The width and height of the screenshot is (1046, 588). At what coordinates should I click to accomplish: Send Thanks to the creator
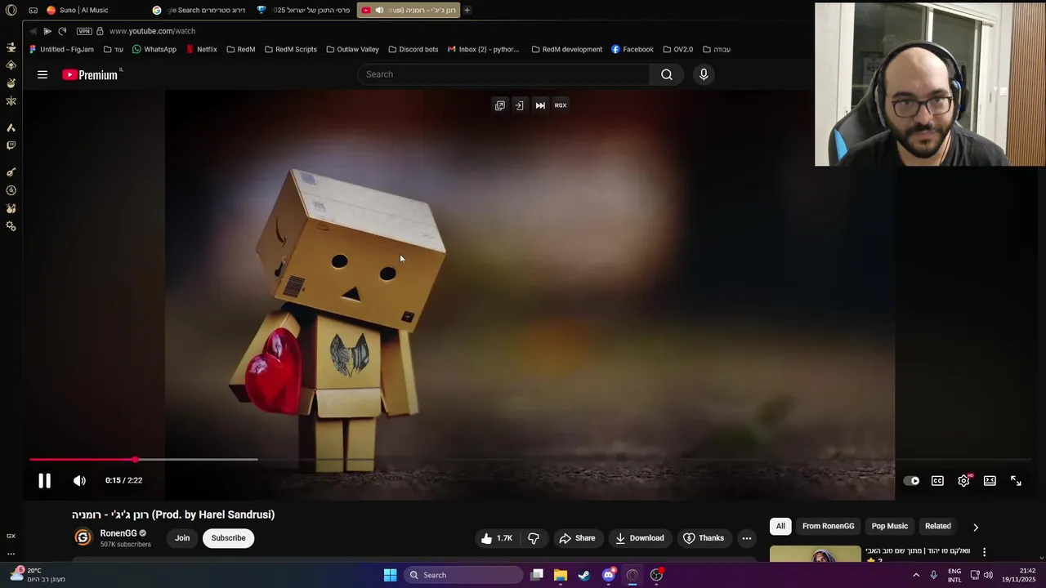coord(704,538)
